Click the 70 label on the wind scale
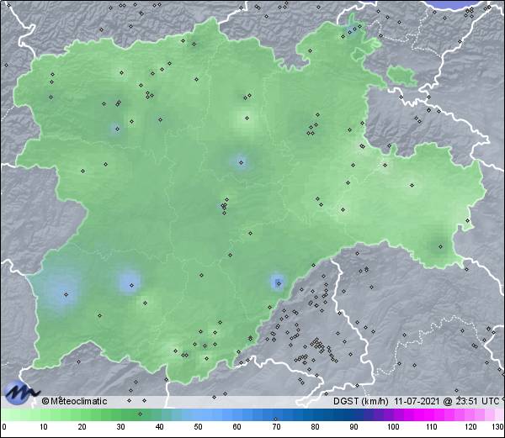Viewport: 505px width, 438px height. pos(276,427)
